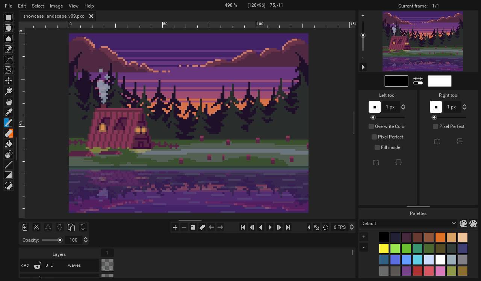Open the Image menu

pos(56,6)
